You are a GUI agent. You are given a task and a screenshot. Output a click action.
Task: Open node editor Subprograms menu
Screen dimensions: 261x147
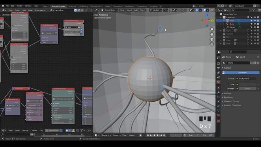40,10
